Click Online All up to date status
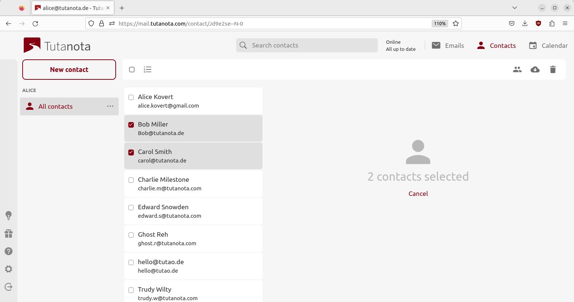Viewport: 574px width, 302px height. (400, 46)
